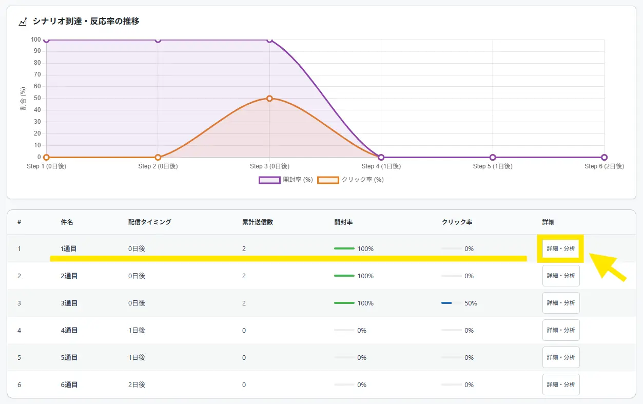Click the blue 50% click-rate bar in row 3
643x404 pixels.
446,303
